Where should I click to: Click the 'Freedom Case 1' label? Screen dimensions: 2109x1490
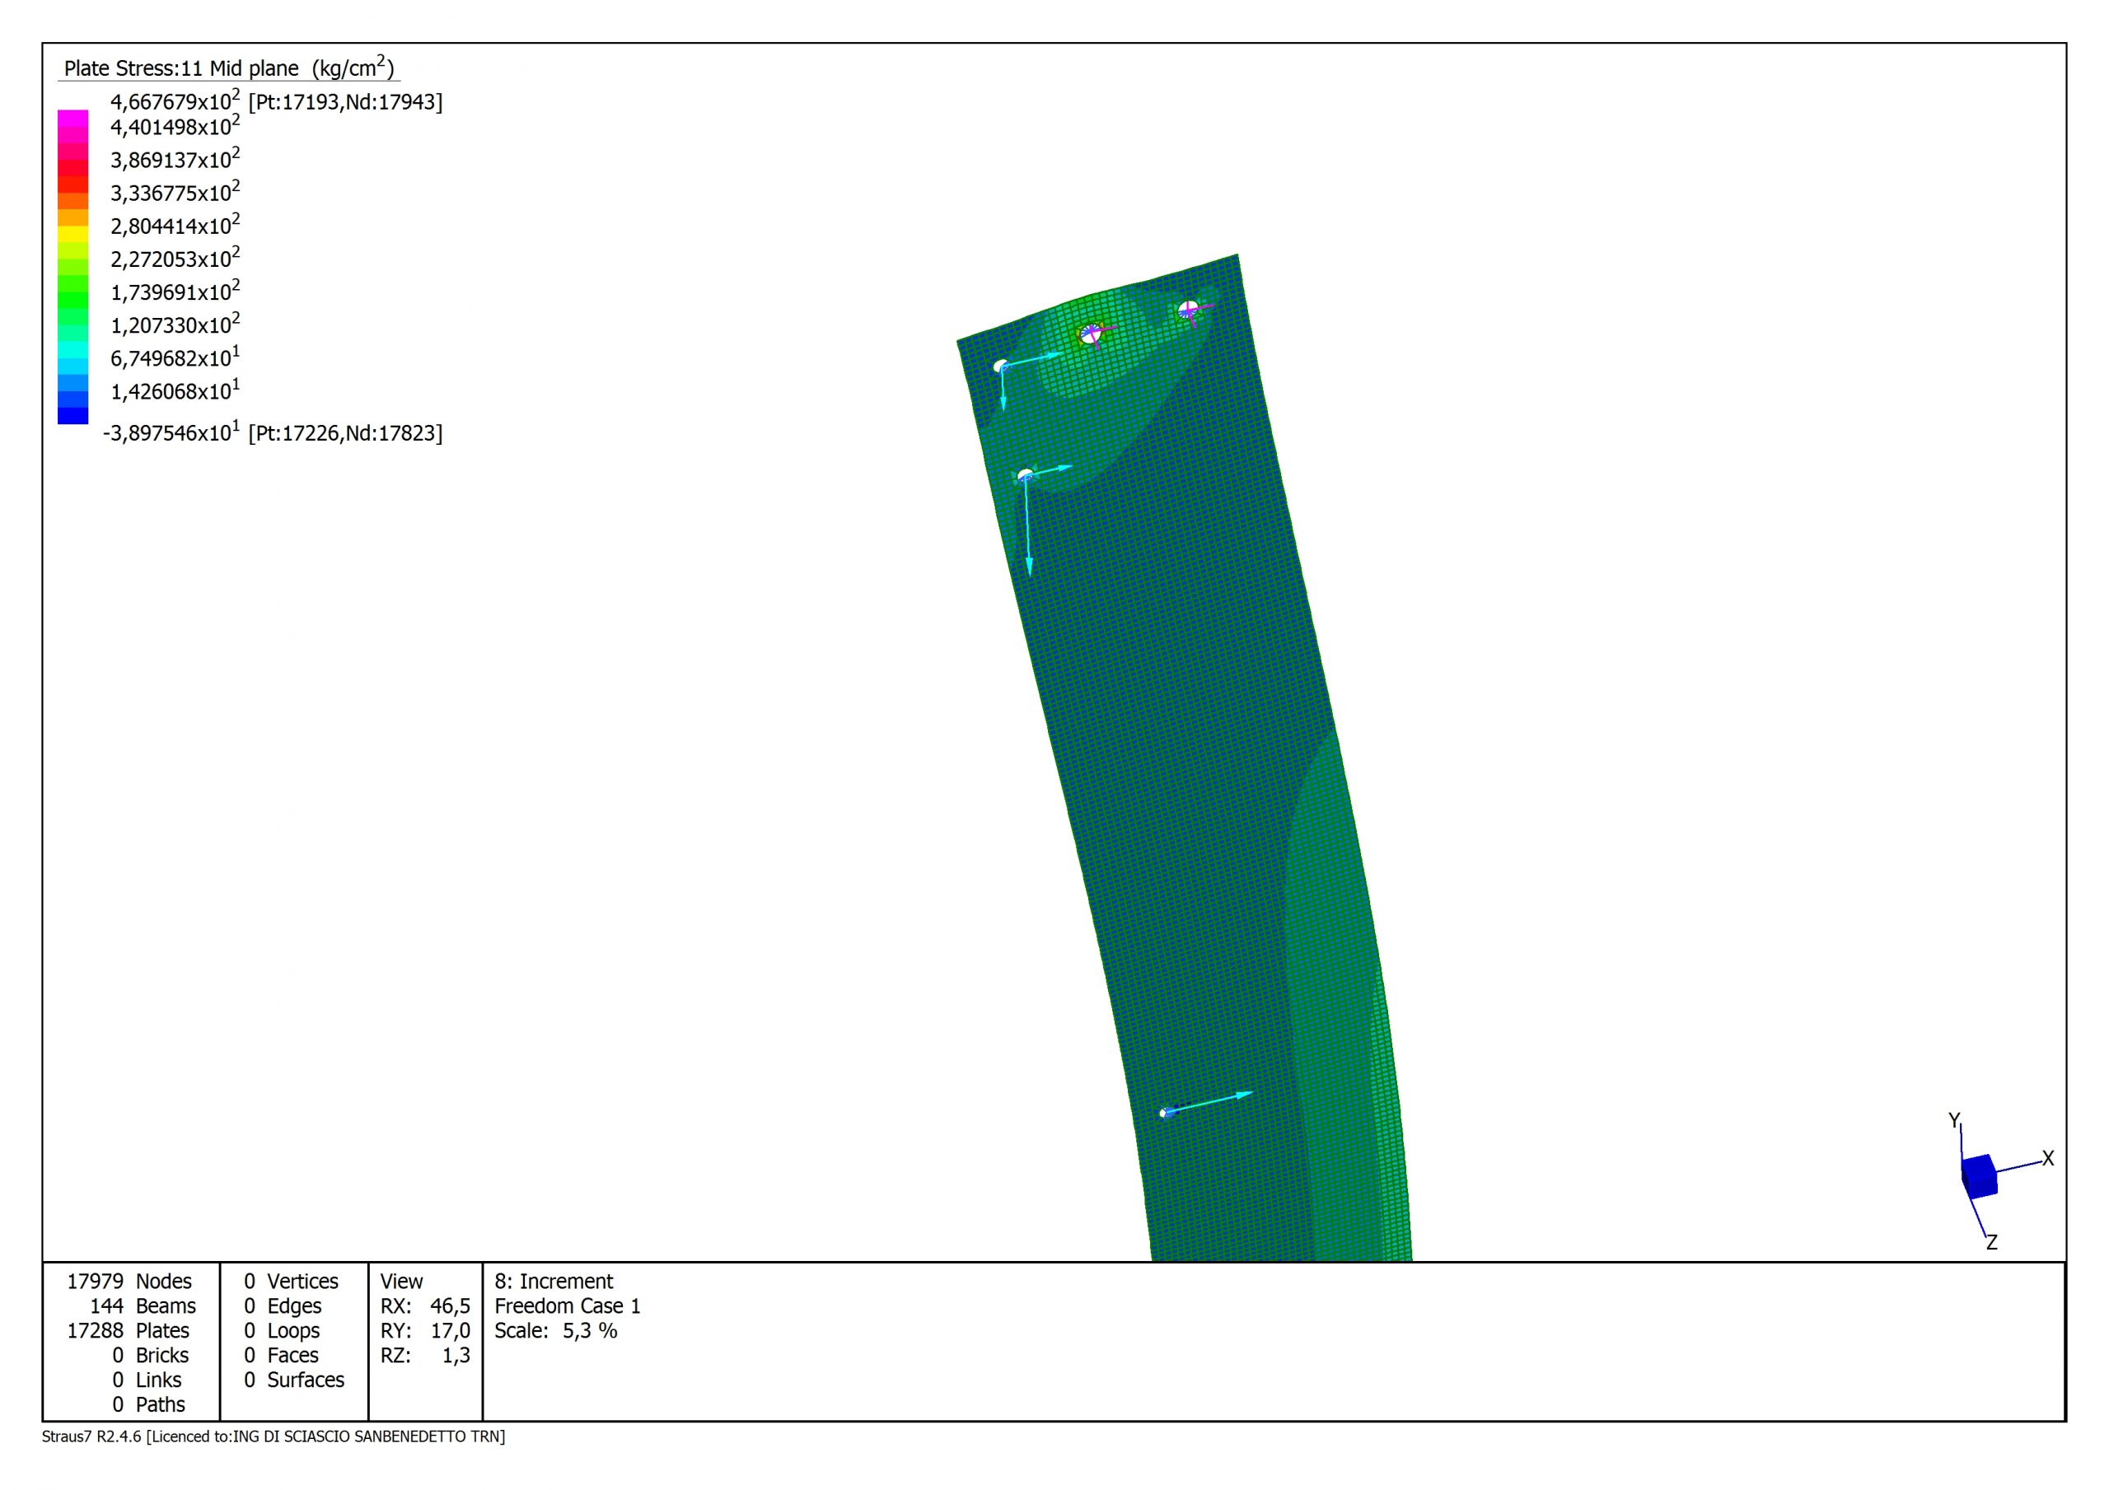click(x=568, y=1306)
